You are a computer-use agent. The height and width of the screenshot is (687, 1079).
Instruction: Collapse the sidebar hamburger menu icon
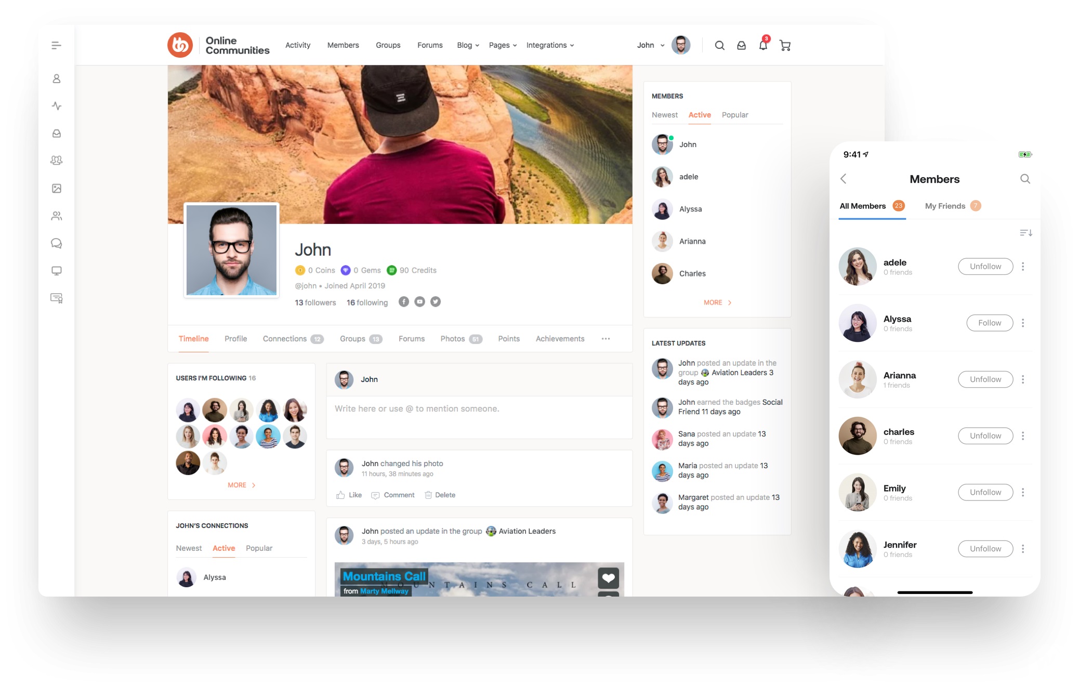click(x=57, y=46)
